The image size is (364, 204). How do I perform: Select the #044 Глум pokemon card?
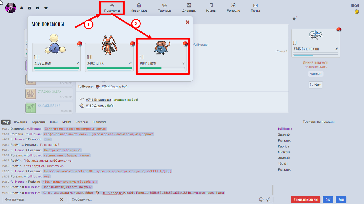(x=162, y=57)
